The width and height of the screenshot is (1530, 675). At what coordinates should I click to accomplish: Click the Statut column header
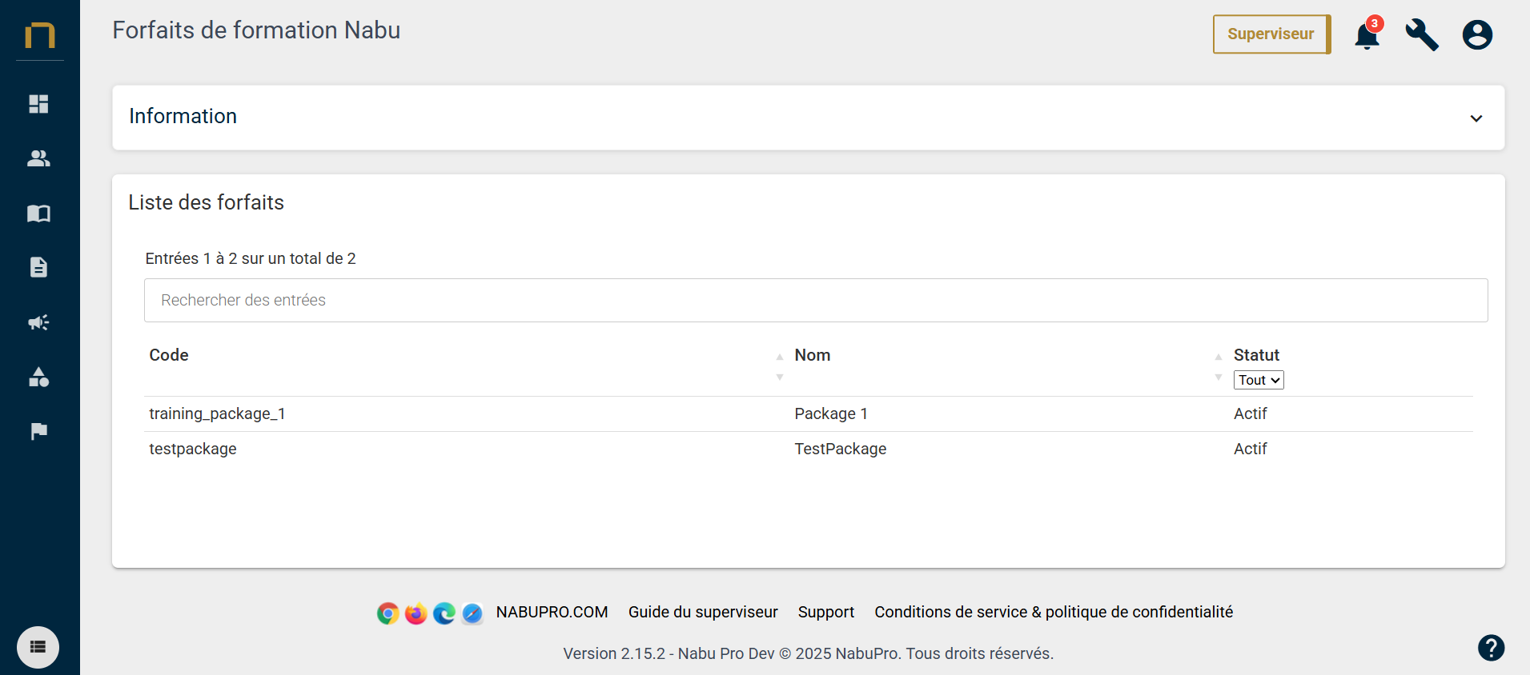click(x=1256, y=355)
